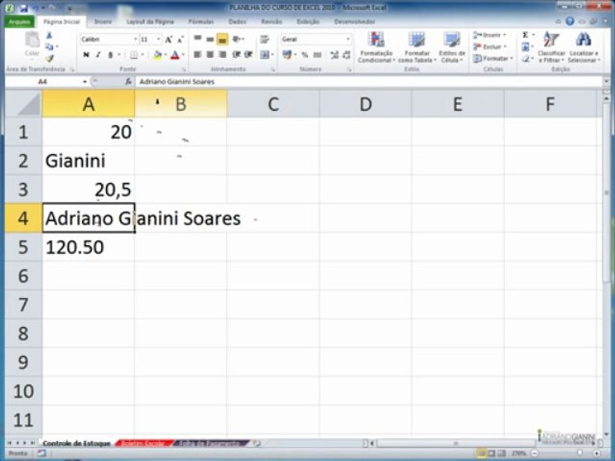Click the Merge and Center icon
This screenshot has height=461, width=615.
(265, 54)
